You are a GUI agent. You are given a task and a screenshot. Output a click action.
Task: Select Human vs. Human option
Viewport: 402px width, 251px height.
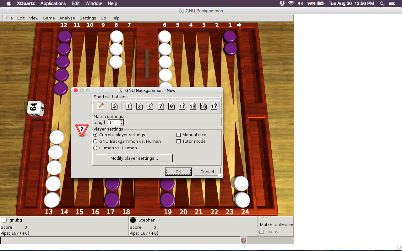[95, 148]
